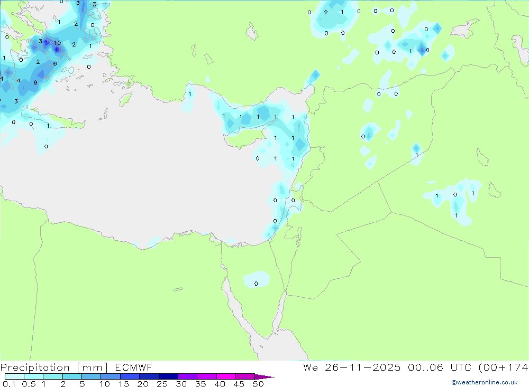Click the legend scale label '15'
The width and height of the screenshot is (529, 387).
123,384
